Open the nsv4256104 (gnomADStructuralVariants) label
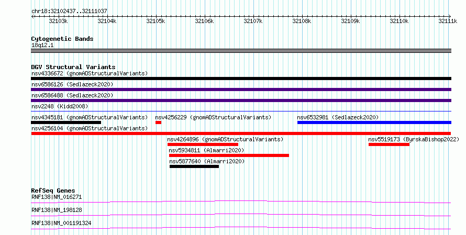This screenshot has width=466, height=235. click(90, 128)
